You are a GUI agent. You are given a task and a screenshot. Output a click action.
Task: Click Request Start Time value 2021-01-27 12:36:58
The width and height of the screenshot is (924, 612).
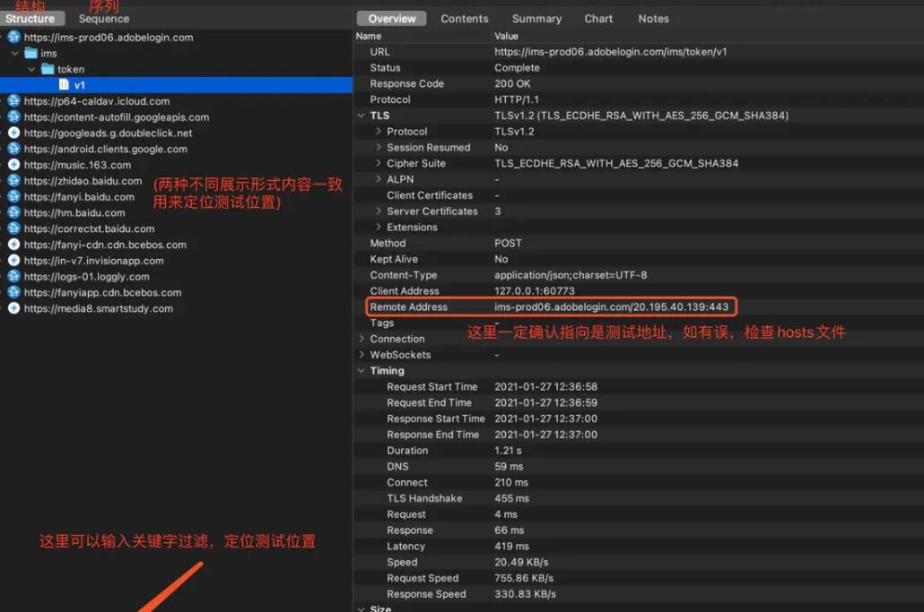[x=545, y=386]
